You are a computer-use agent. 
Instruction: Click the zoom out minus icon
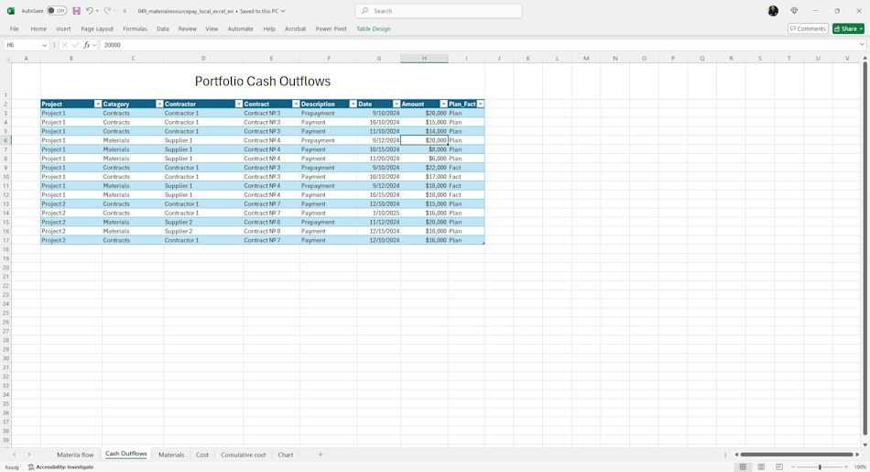(793, 467)
